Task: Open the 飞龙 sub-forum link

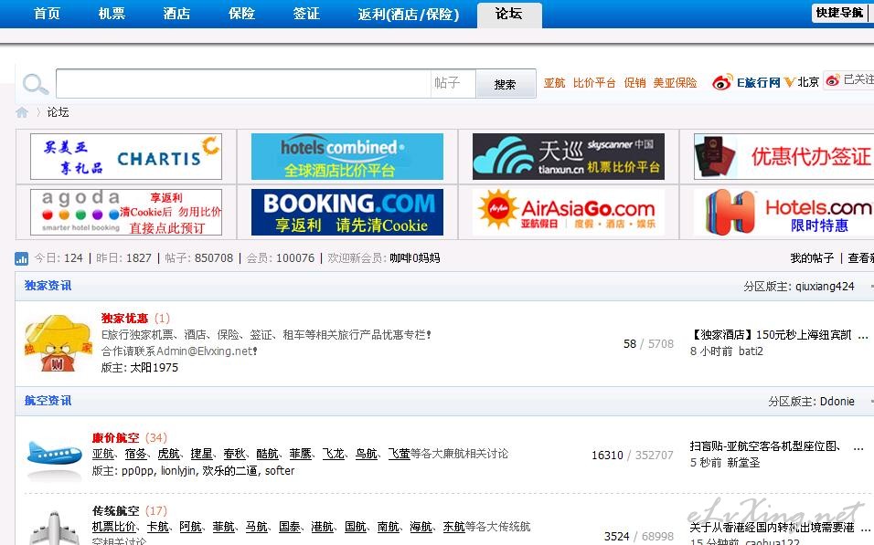Action: point(334,455)
